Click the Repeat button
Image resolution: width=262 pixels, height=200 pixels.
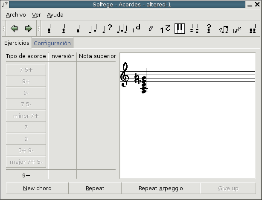pyautogui.click(x=95, y=188)
